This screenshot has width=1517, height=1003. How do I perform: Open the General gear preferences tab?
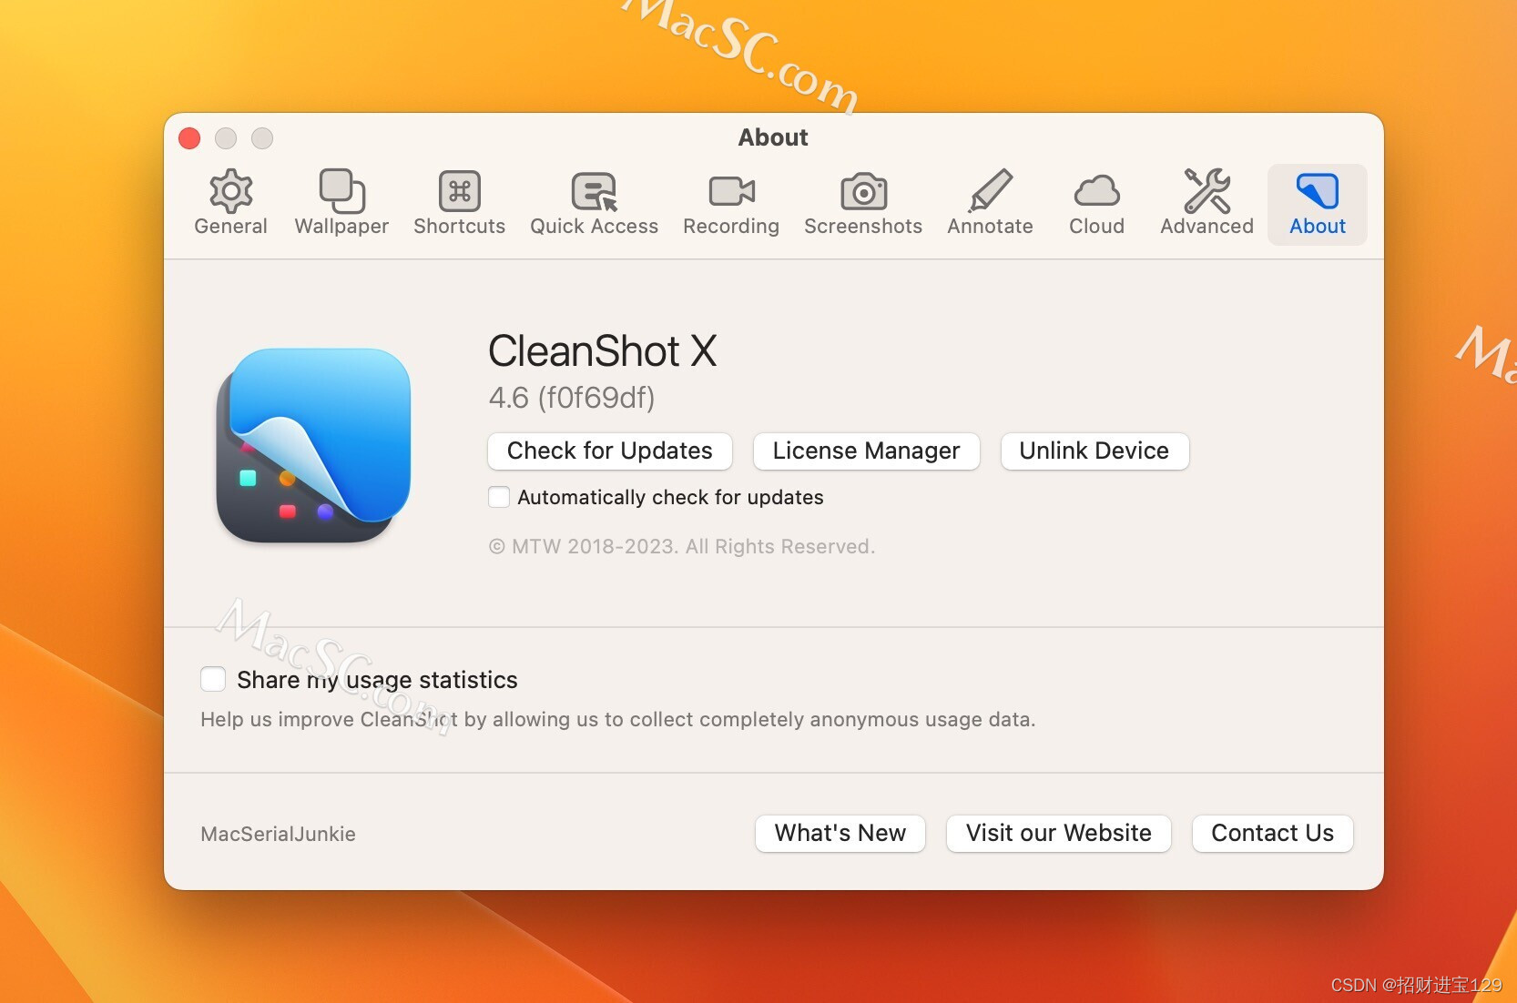[x=230, y=204]
